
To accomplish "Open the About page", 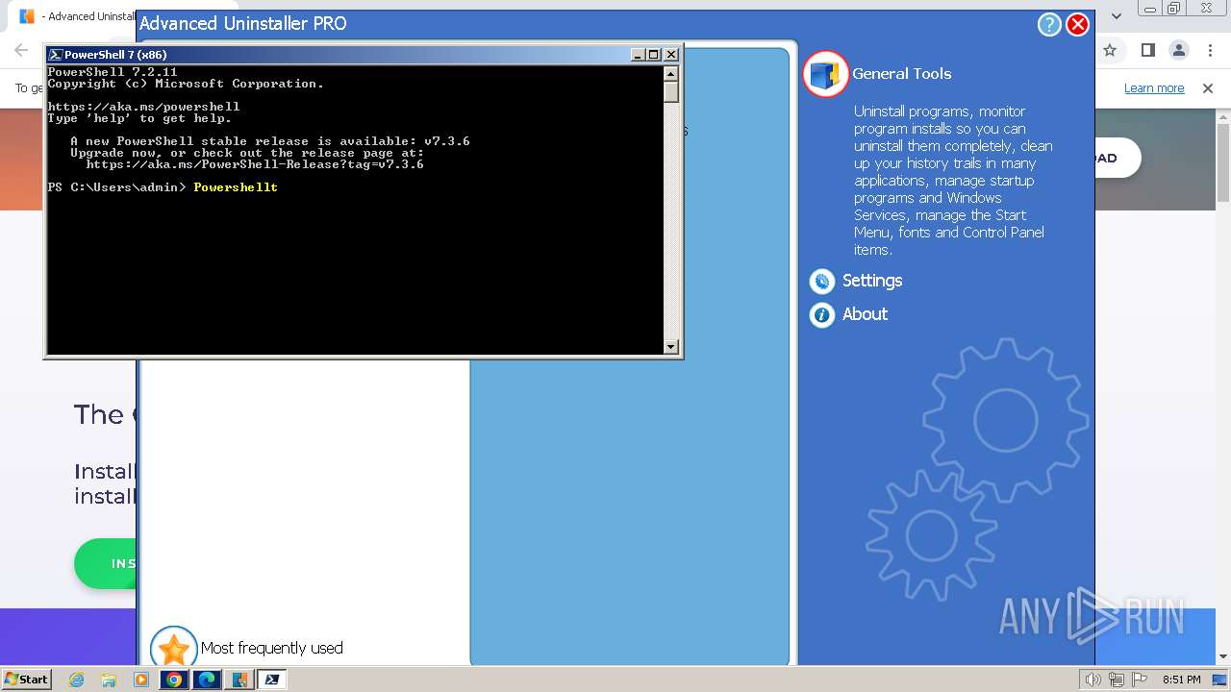I will (865, 314).
